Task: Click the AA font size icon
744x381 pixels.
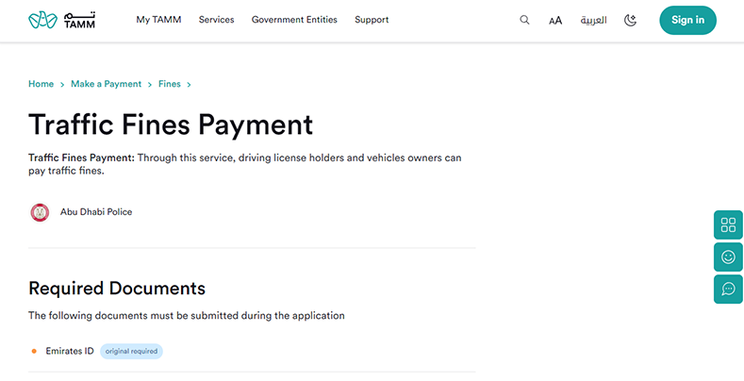Action: click(555, 21)
